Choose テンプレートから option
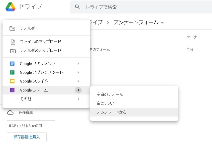Image resolution: width=212 pixels, height=161 pixels. (112, 112)
